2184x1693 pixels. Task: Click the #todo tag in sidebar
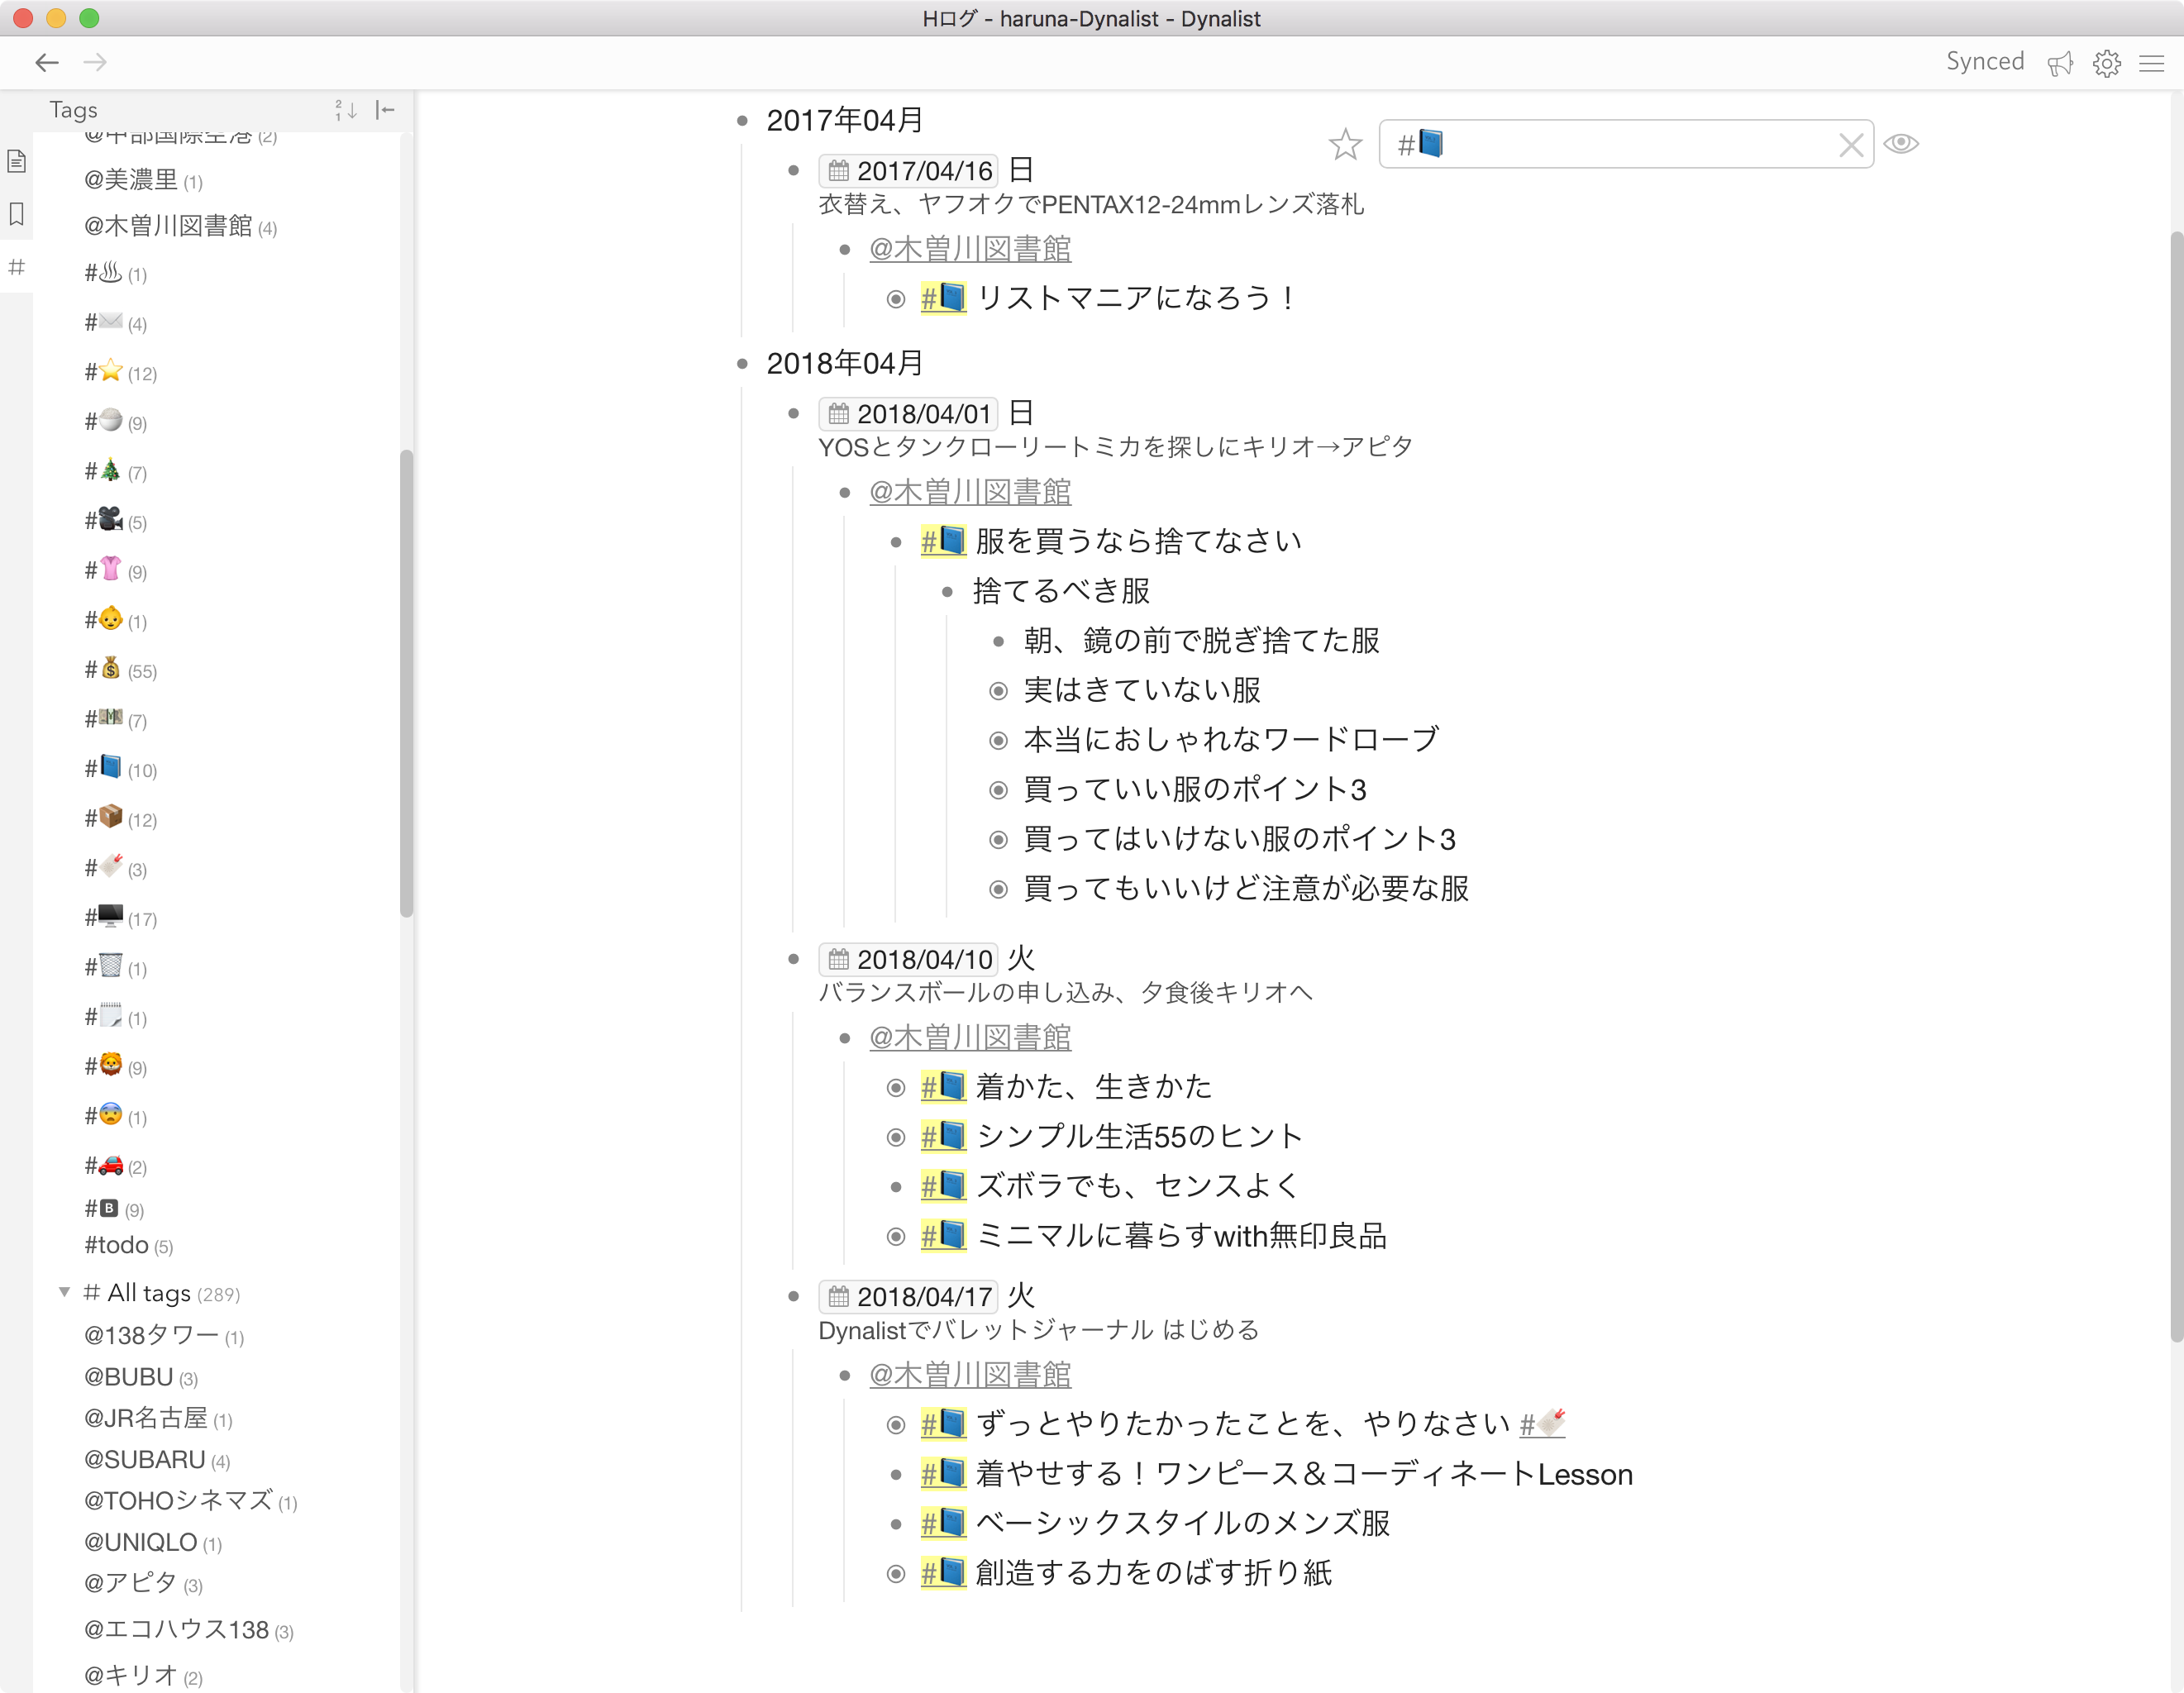click(116, 1245)
